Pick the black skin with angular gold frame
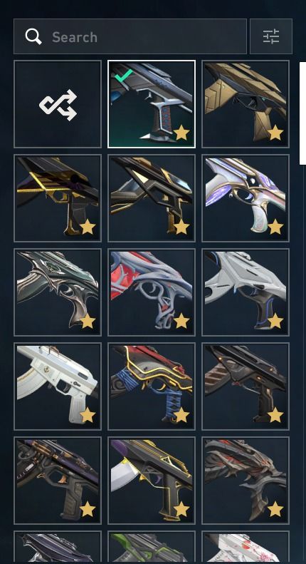 152,198
